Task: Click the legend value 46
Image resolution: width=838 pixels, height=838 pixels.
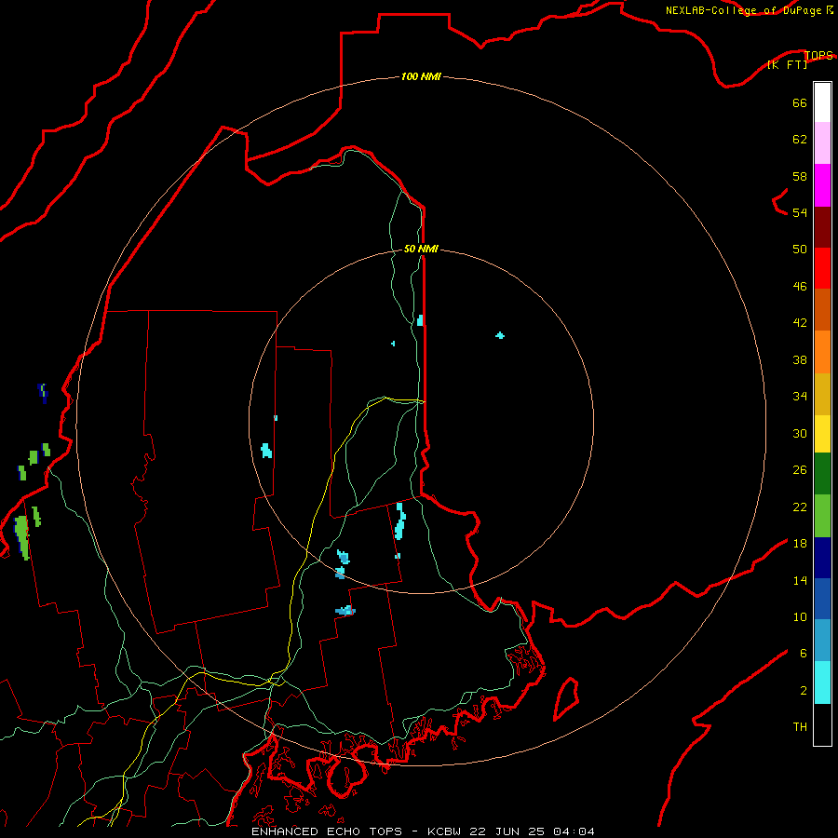Action: click(800, 287)
